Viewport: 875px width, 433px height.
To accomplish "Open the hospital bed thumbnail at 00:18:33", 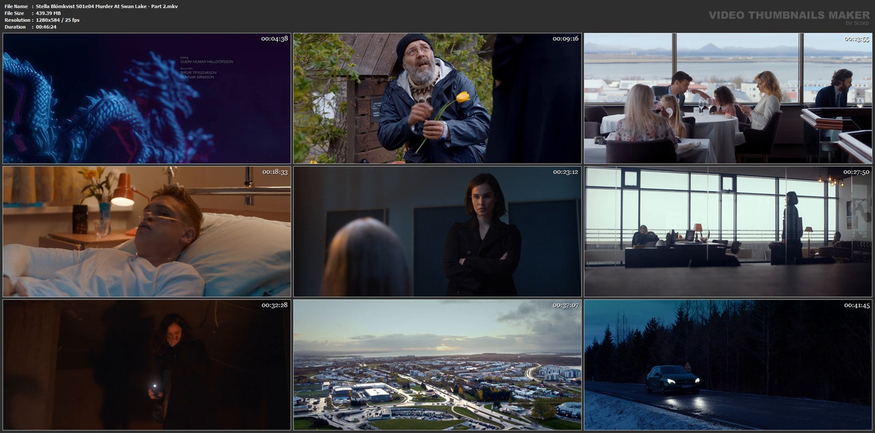I will 147,232.
